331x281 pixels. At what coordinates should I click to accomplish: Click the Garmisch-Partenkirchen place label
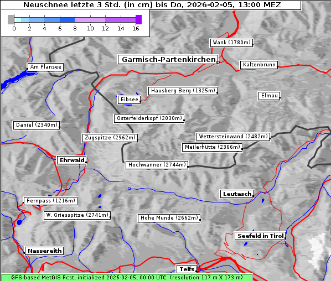168,60
